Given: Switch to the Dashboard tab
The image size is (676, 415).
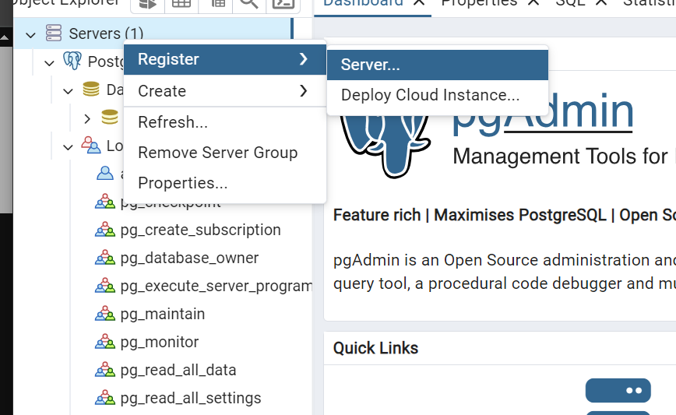Looking at the screenshot, I should coord(363,3).
